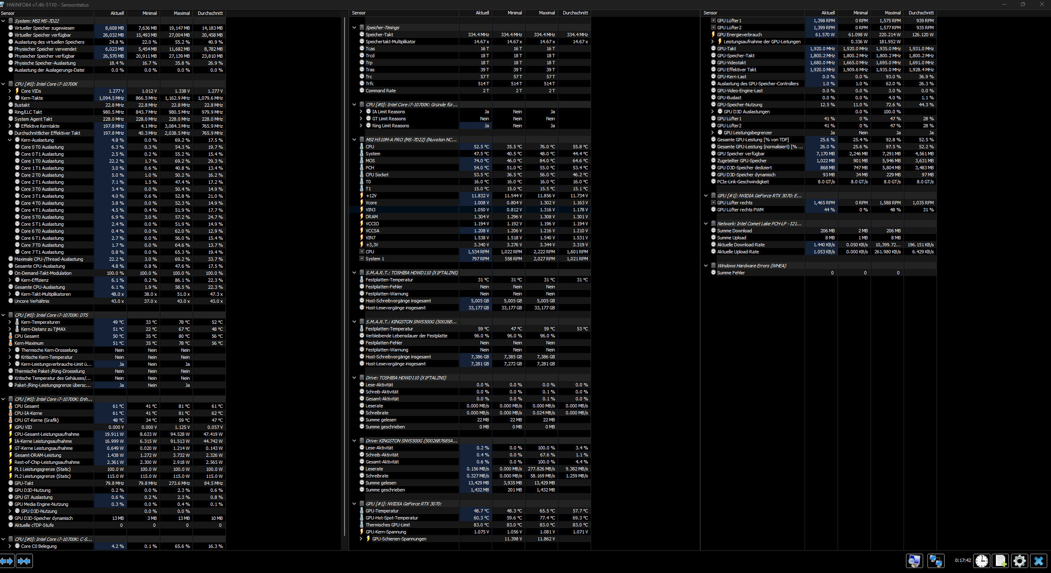The height and width of the screenshot is (573, 1051).
Task: Select the Vcore voltage row
Action: [371, 203]
